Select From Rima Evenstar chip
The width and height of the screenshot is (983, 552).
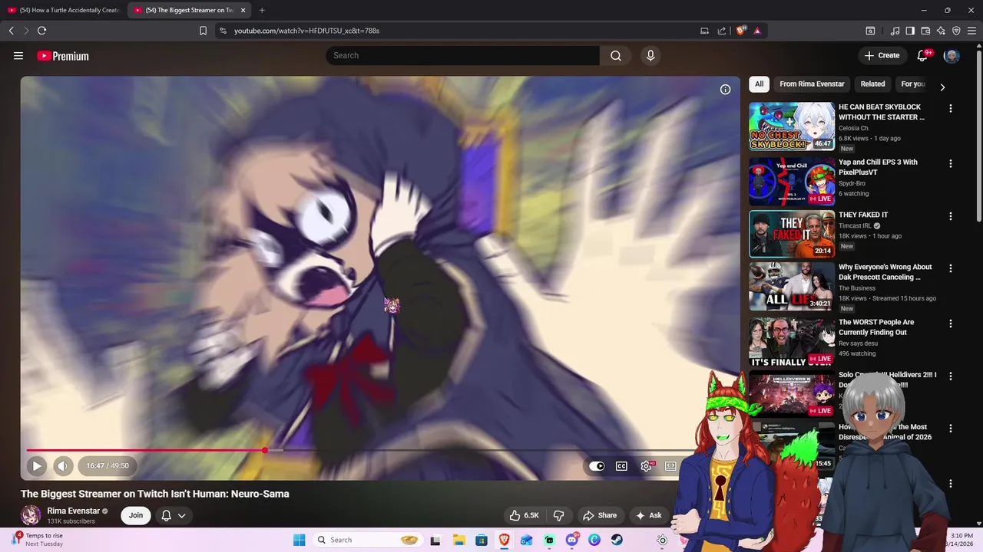click(x=812, y=84)
